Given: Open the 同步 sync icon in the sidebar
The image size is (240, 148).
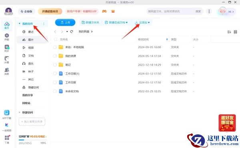Looking at the screenshot, I should (7, 49).
